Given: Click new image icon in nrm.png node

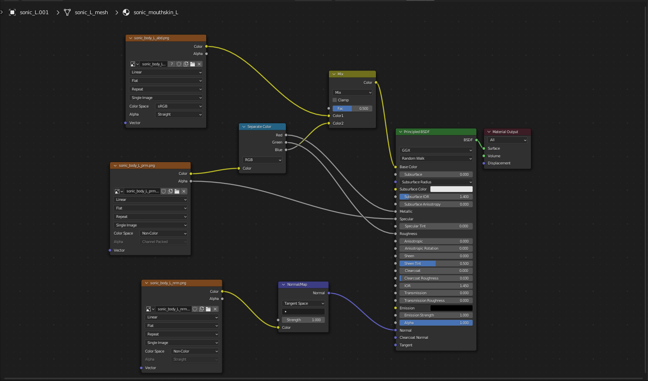Looking at the screenshot, I should tap(201, 309).
